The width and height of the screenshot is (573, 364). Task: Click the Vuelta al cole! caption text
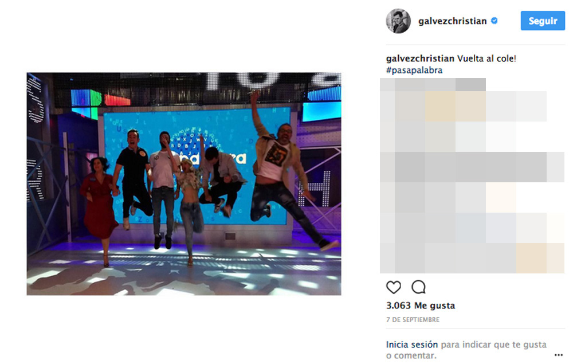(486, 58)
